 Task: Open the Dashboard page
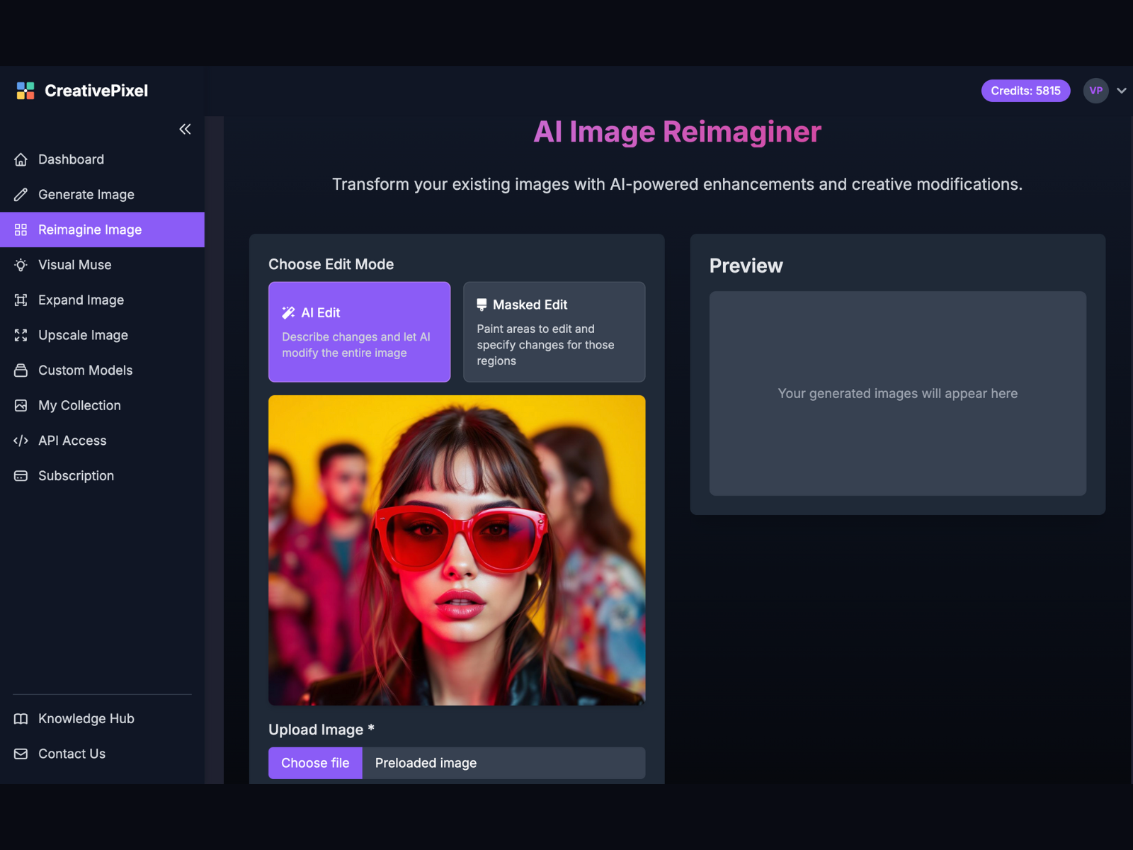coord(102,159)
